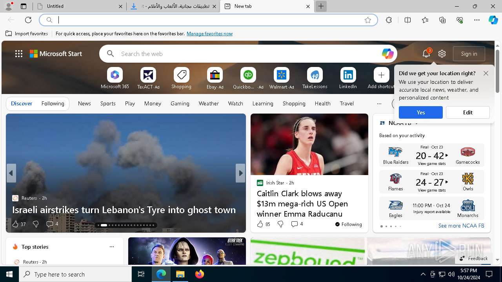Click the Search the web field
The image size is (502, 282).
[x=248, y=54]
